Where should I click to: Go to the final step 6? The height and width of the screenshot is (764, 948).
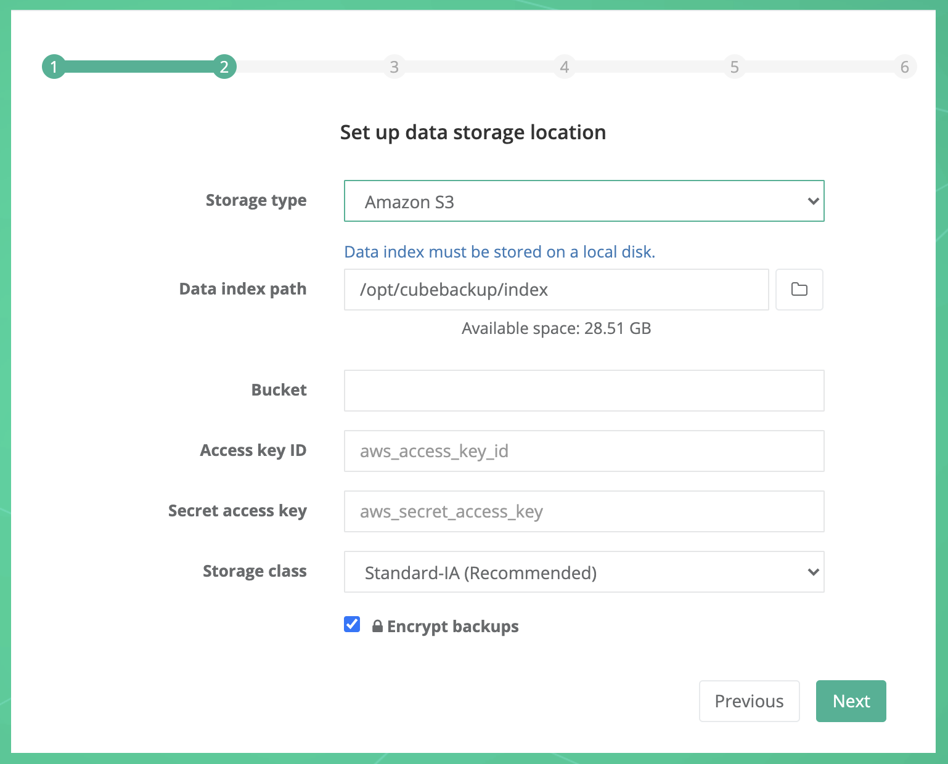click(x=904, y=67)
